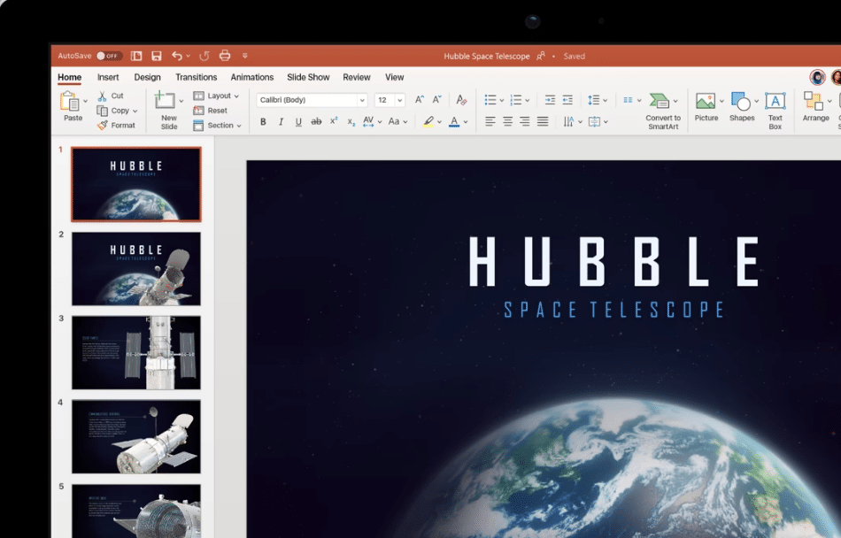Screen dimensions: 841x538
Task: Toggle Italic formatting
Action: point(281,122)
